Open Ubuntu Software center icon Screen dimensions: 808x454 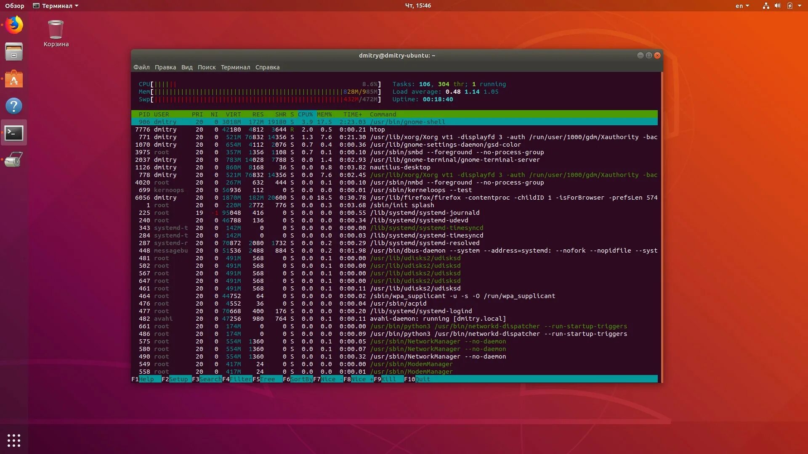14,79
